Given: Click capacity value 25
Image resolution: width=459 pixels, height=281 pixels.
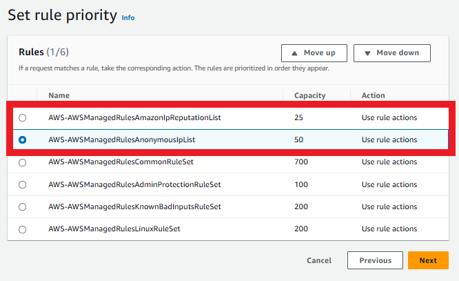Looking at the screenshot, I should 298,117.
